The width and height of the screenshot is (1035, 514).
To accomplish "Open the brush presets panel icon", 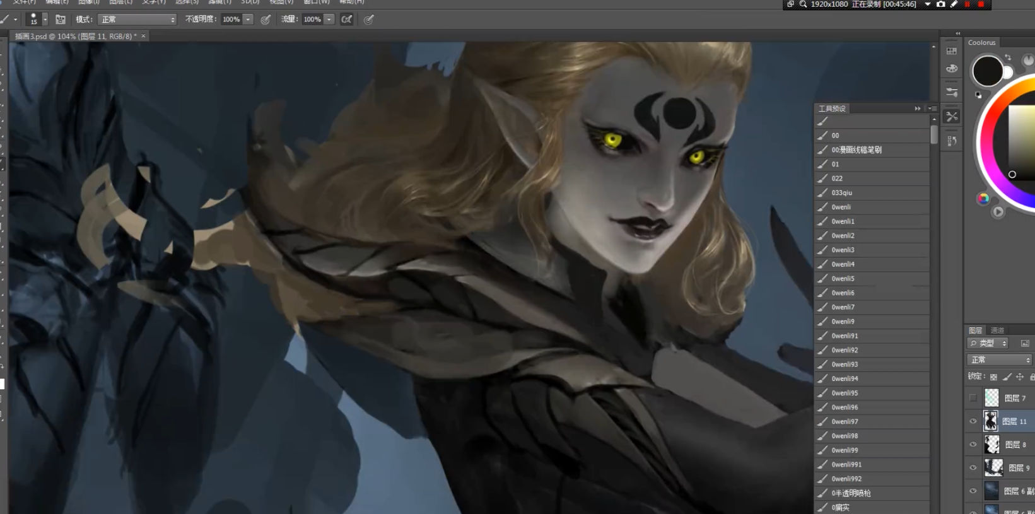I will point(952,93).
